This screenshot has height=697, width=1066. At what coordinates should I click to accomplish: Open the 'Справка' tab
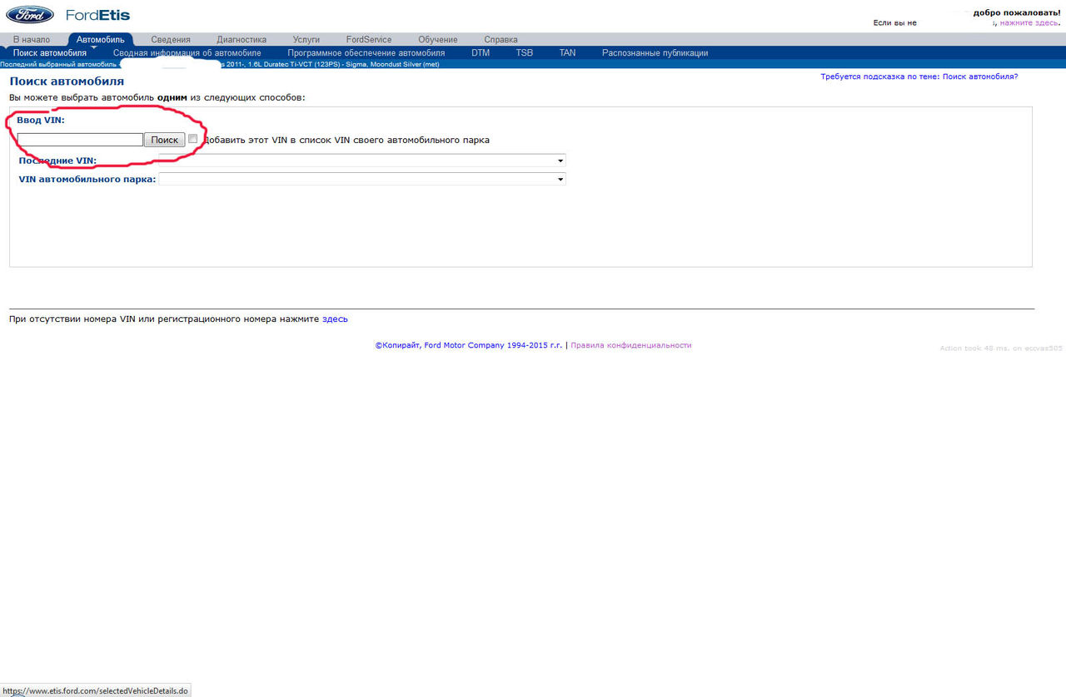tap(501, 39)
